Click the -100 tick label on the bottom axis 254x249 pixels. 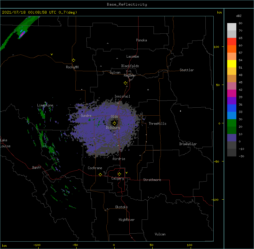point(37,245)
